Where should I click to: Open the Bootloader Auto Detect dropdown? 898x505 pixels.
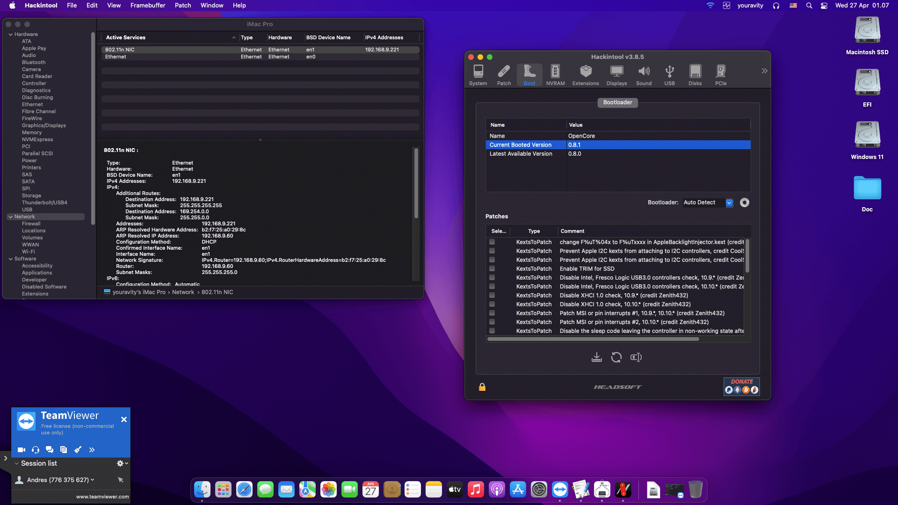click(x=707, y=202)
